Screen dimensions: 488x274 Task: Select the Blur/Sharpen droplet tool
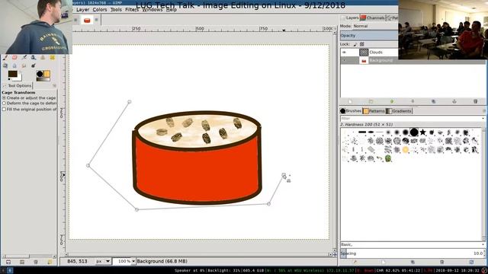click(14, 65)
